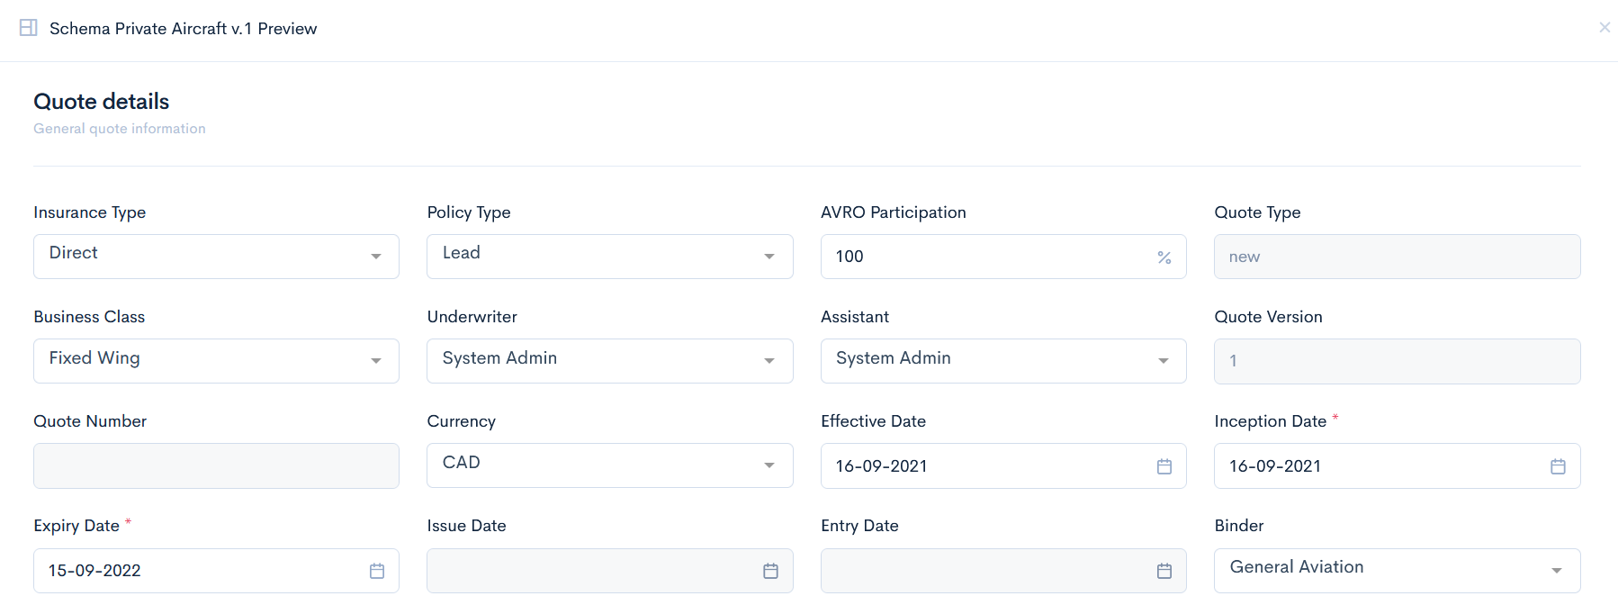Click the Quote Number input field
This screenshot has width=1618, height=605.
(x=216, y=465)
